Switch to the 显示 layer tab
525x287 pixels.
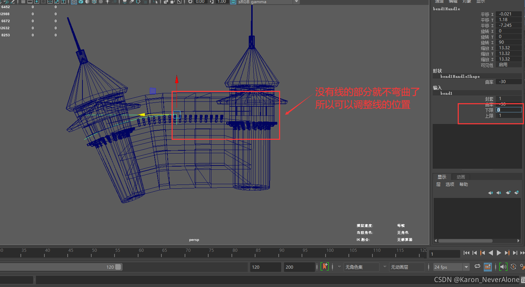point(442,177)
